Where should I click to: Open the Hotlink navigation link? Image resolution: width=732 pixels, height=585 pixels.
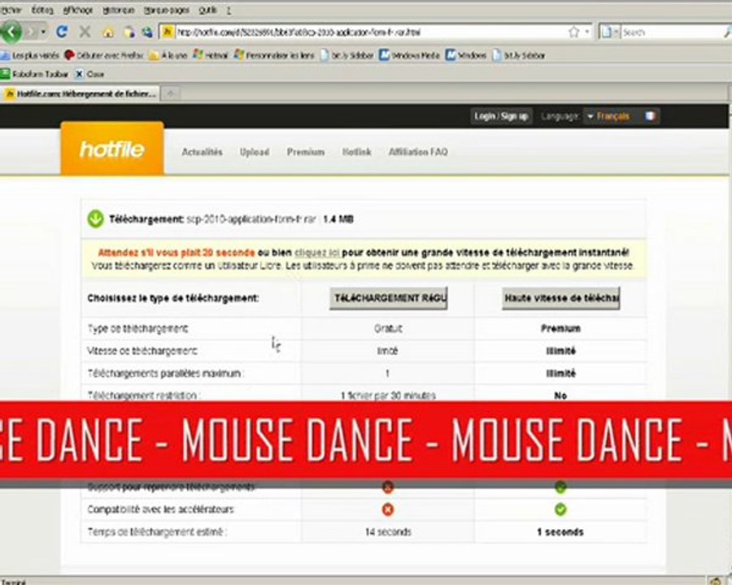(357, 152)
